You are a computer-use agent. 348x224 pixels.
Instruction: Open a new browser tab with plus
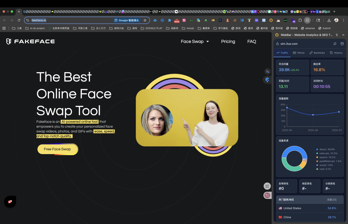[334, 12]
